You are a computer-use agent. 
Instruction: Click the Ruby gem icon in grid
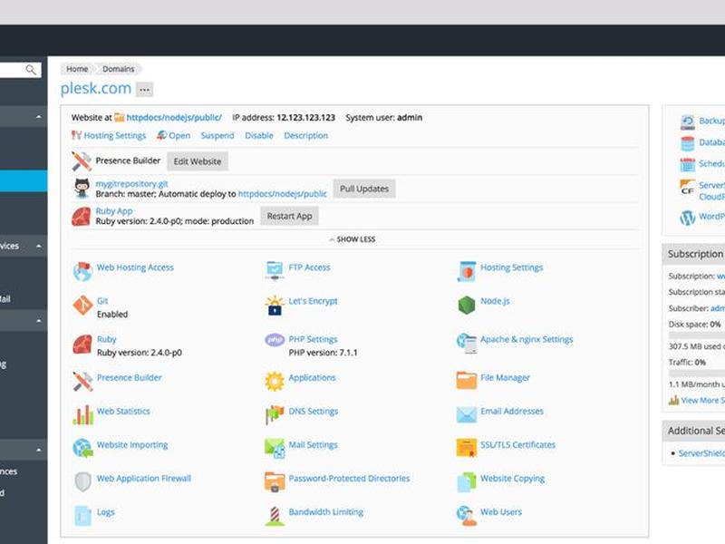[x=82, y=345]
